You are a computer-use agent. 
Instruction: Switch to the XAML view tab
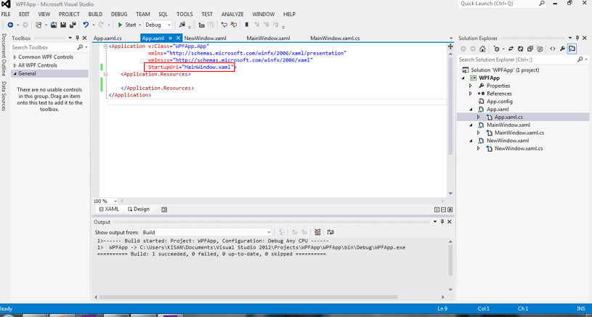109,209
